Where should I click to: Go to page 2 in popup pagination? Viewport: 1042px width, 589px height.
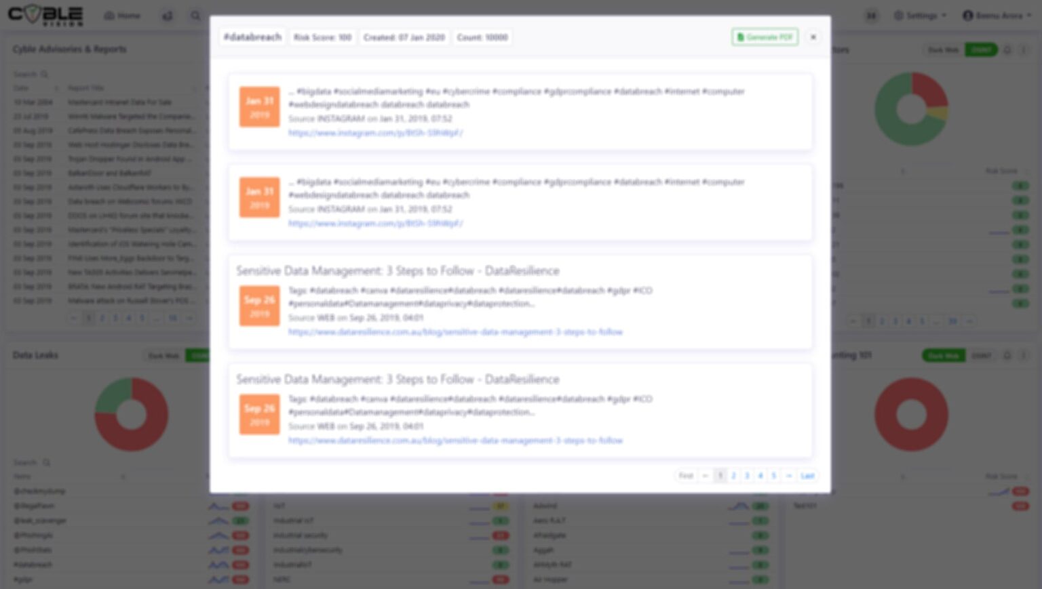(733, 476)
